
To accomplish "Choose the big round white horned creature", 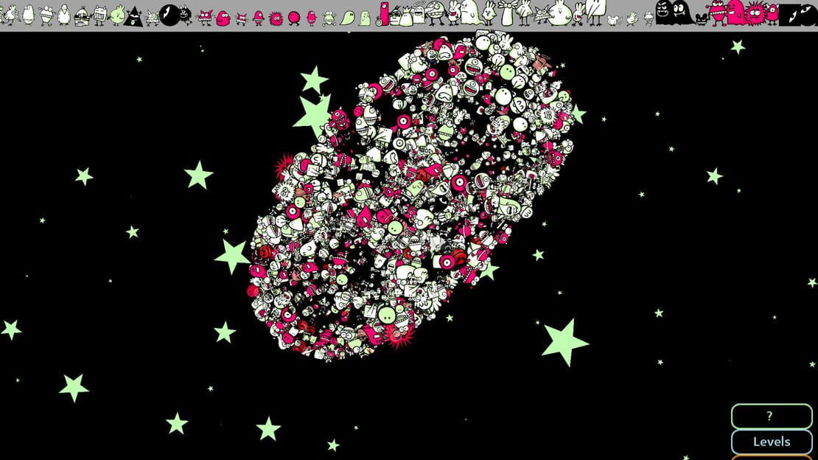I will click(x=560, y=13).
